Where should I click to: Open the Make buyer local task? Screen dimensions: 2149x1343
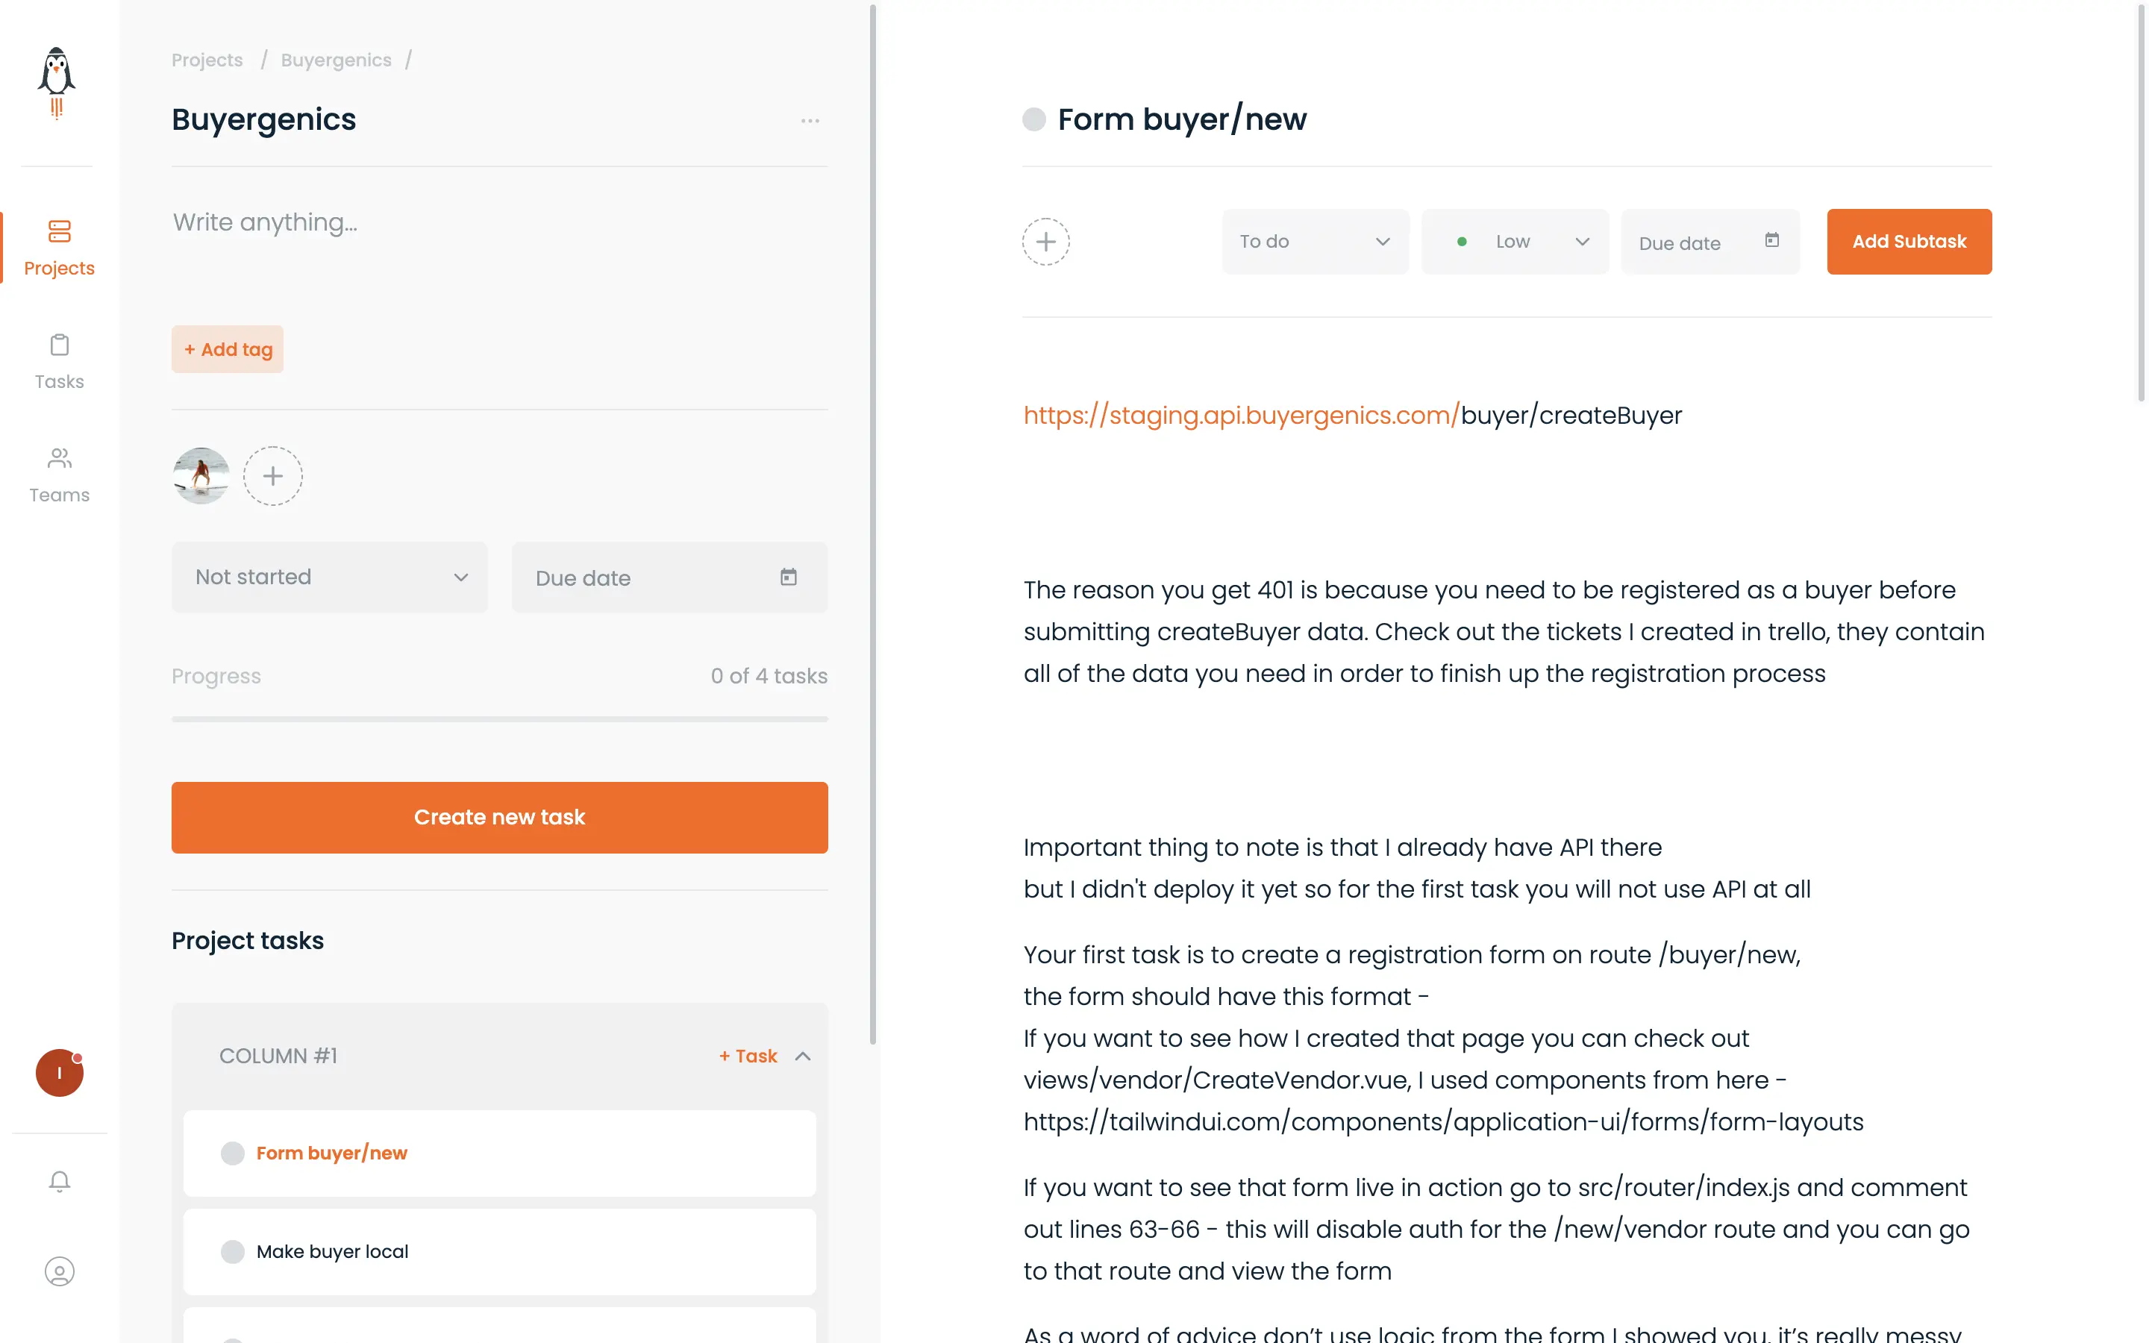tap(499, 1251)
